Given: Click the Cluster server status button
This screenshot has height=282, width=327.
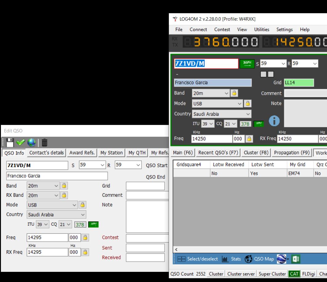Looking at the screenshot, I should point(241,274).
